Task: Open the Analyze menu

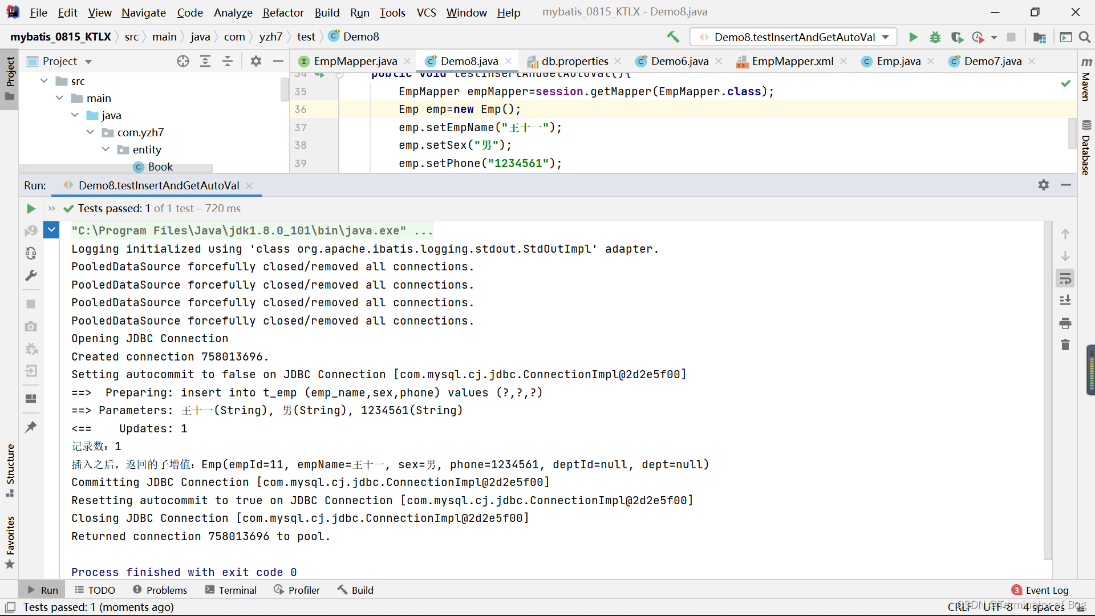Action: click(233, 13)
